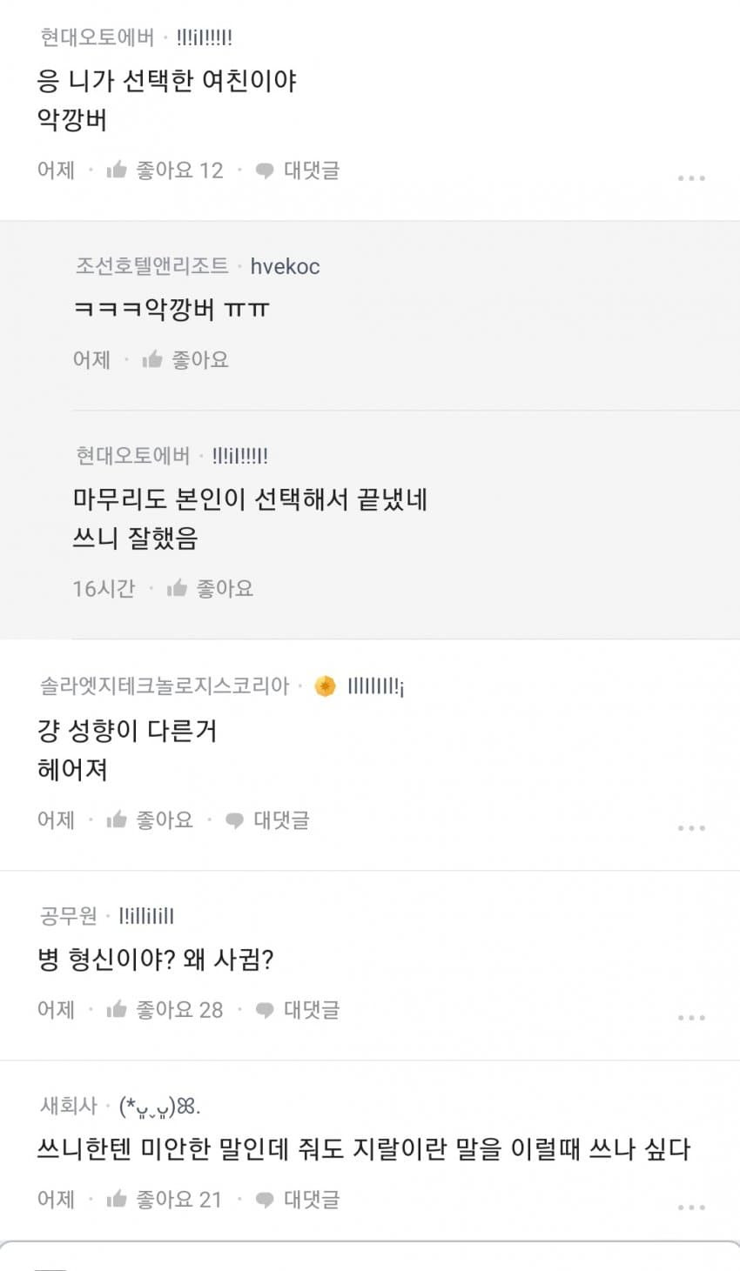Like hvekoc's 'ㅋㅋㅋ악깡버' reply

pos(185,359)
